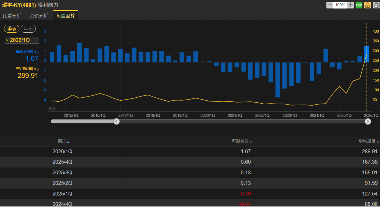Click the 1.67 EPS cell in table

click(246, 151)
